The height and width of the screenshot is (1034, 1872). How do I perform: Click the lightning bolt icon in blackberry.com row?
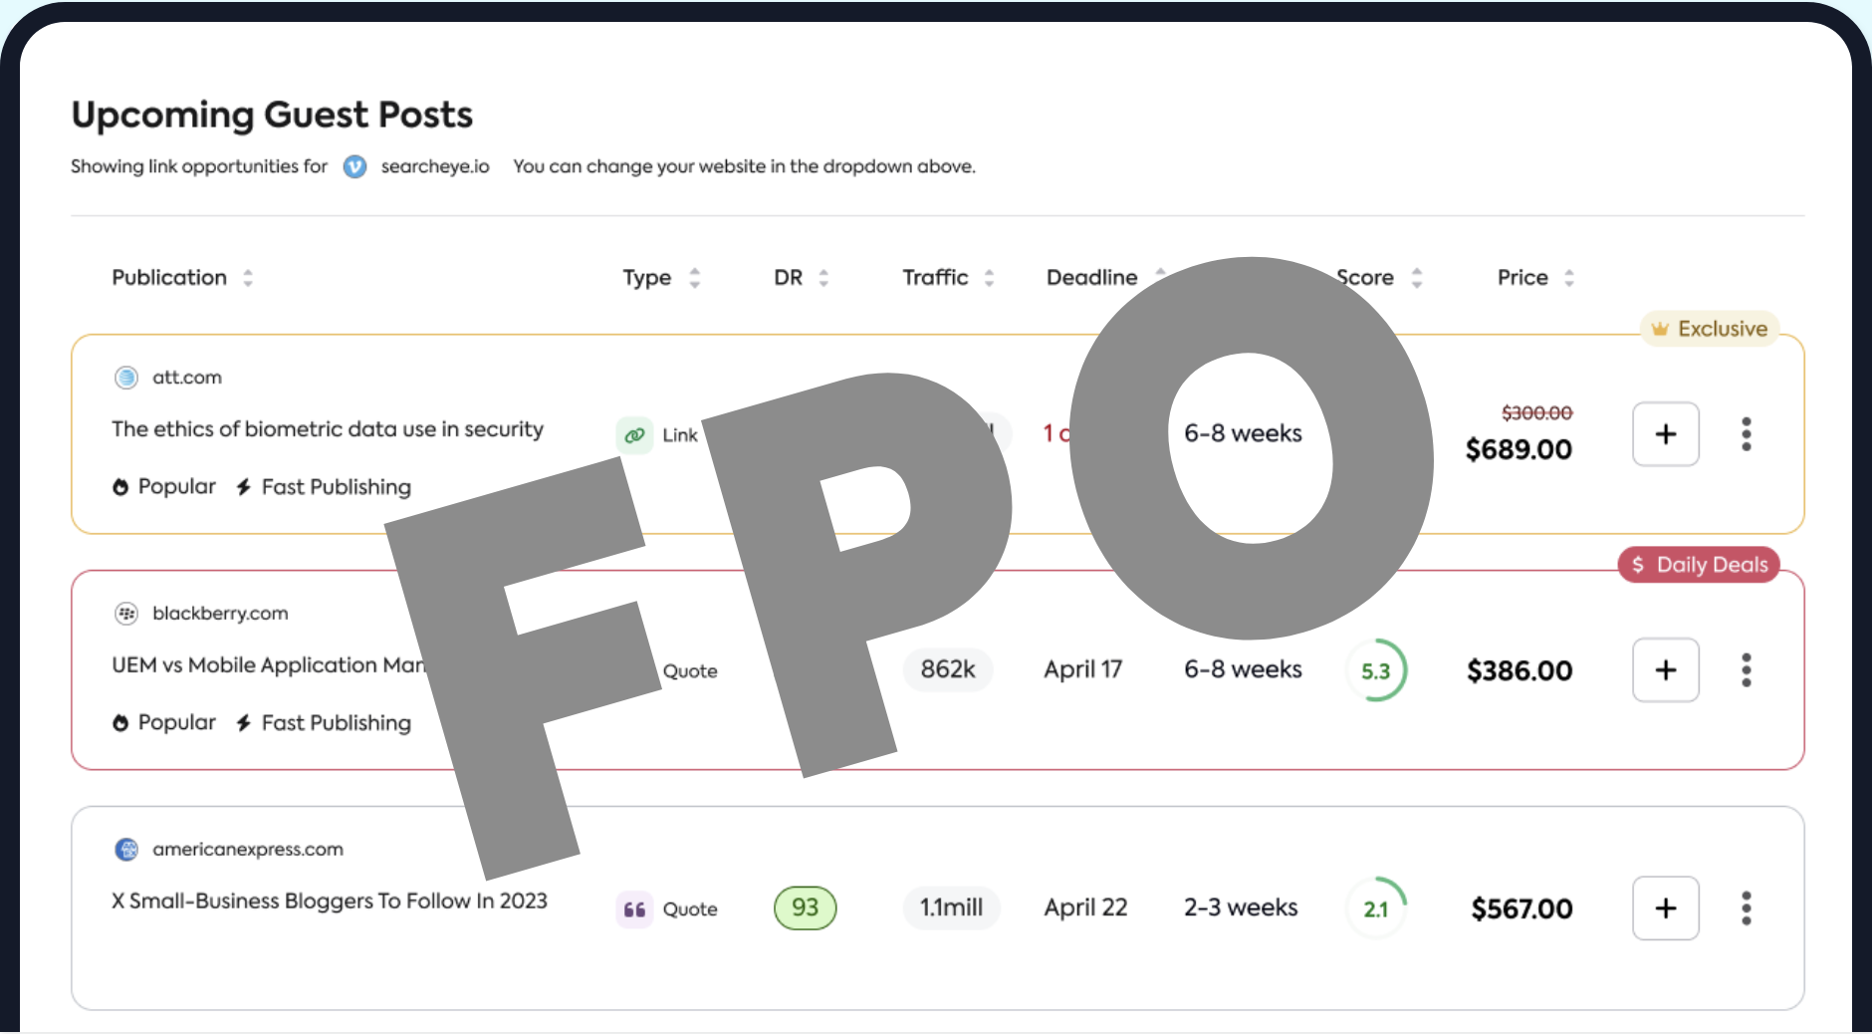point(243,723)
